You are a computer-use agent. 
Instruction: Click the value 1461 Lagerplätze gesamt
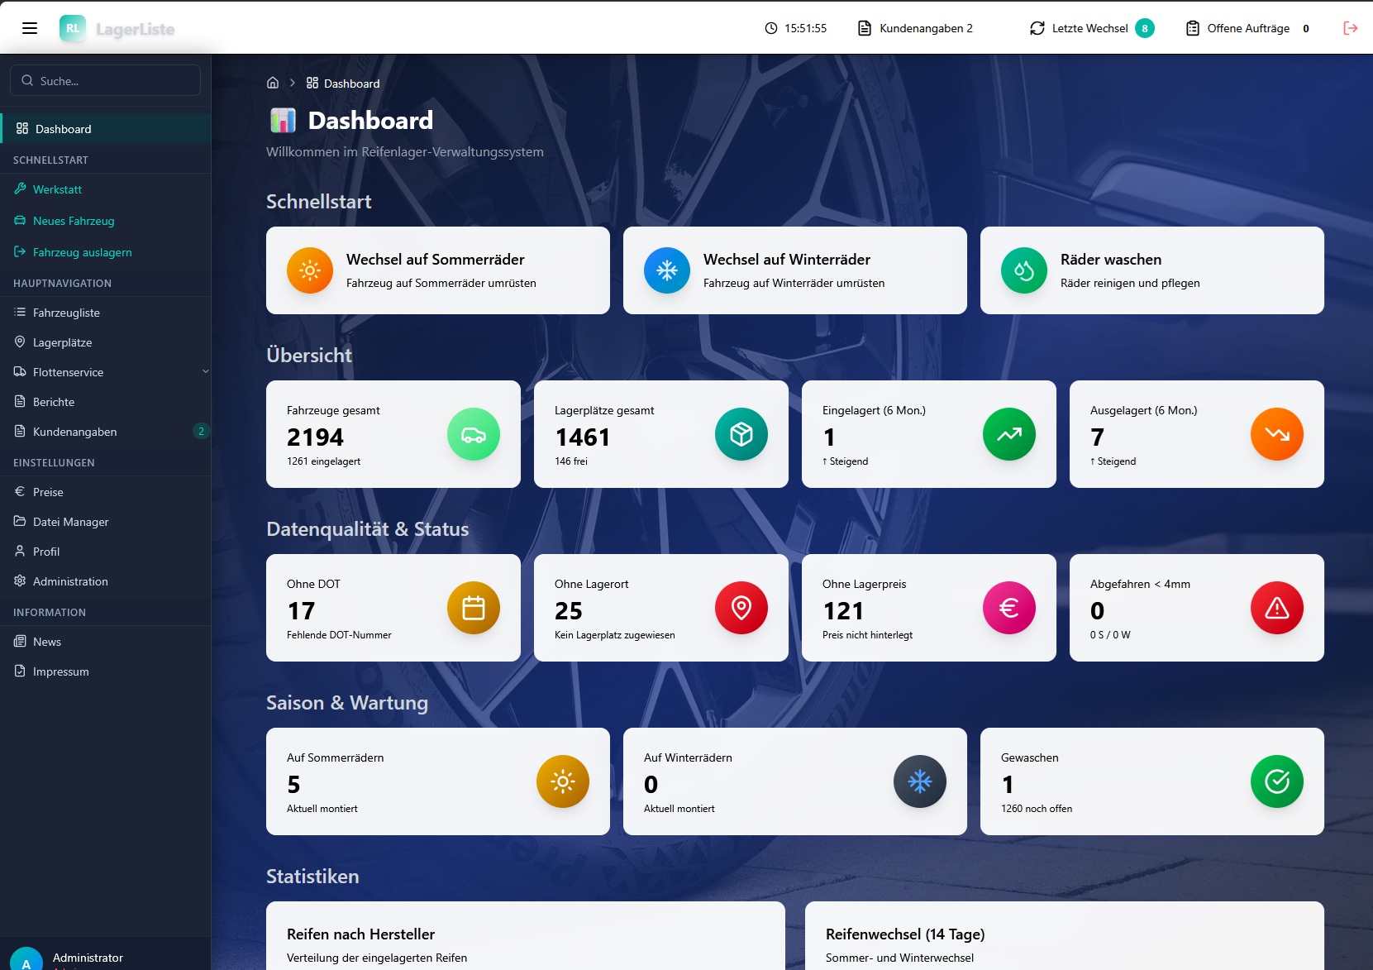pyautogui.click(x=583, y=437)
